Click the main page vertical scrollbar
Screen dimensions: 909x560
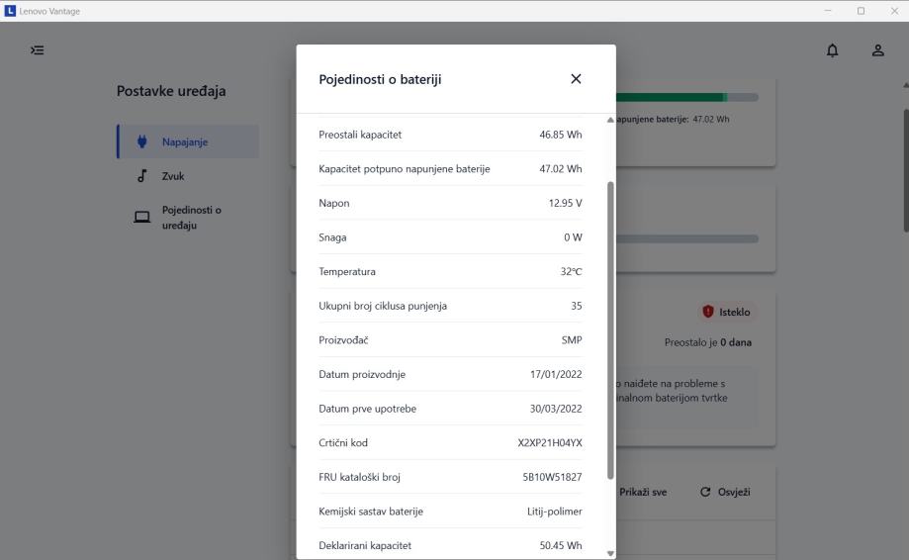click(x=905, y=158)
